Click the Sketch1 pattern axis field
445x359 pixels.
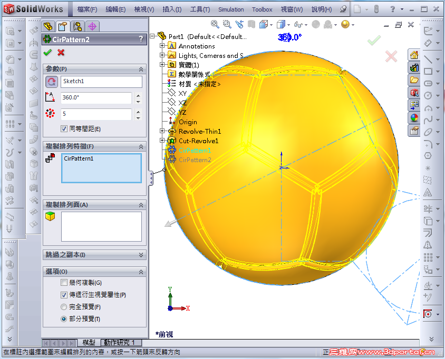pyautogui.click(x=101, y=82)
